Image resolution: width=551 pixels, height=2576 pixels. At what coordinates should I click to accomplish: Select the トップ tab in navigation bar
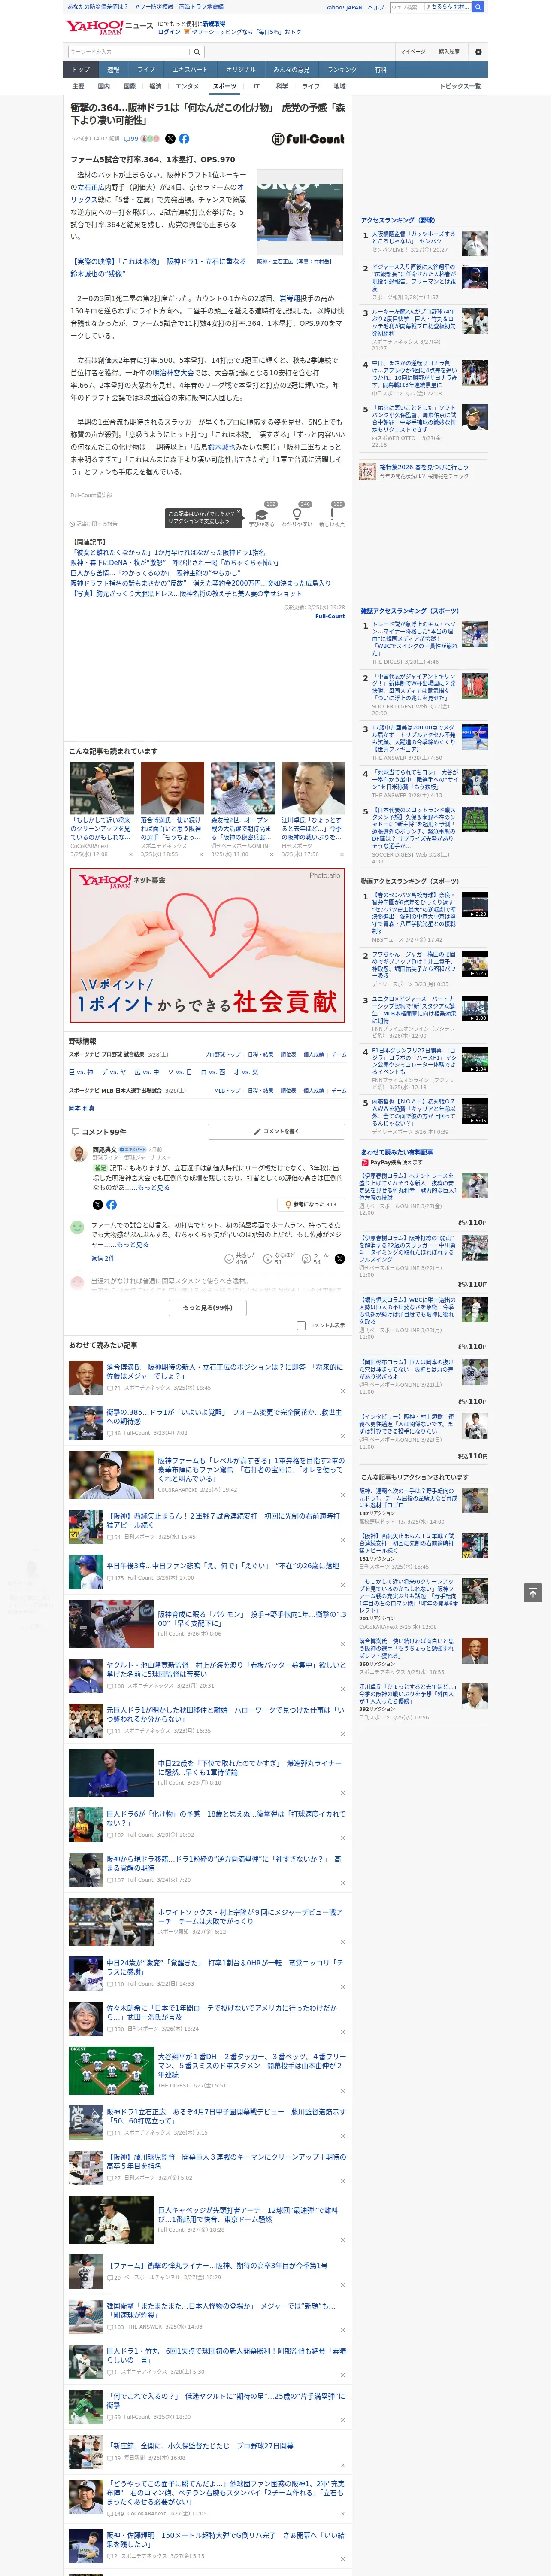click(81, 69)
